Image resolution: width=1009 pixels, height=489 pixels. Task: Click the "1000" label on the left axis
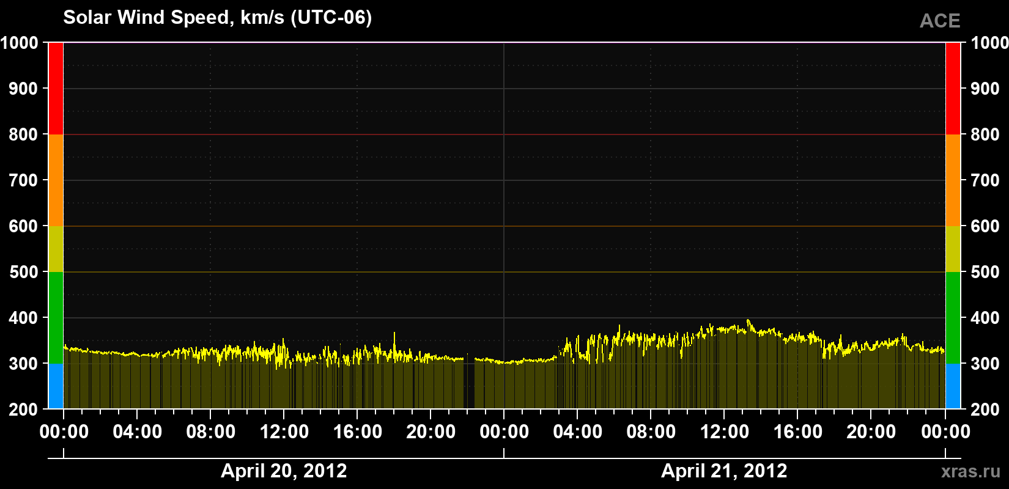pyautogui.click(x=20, y=43)
